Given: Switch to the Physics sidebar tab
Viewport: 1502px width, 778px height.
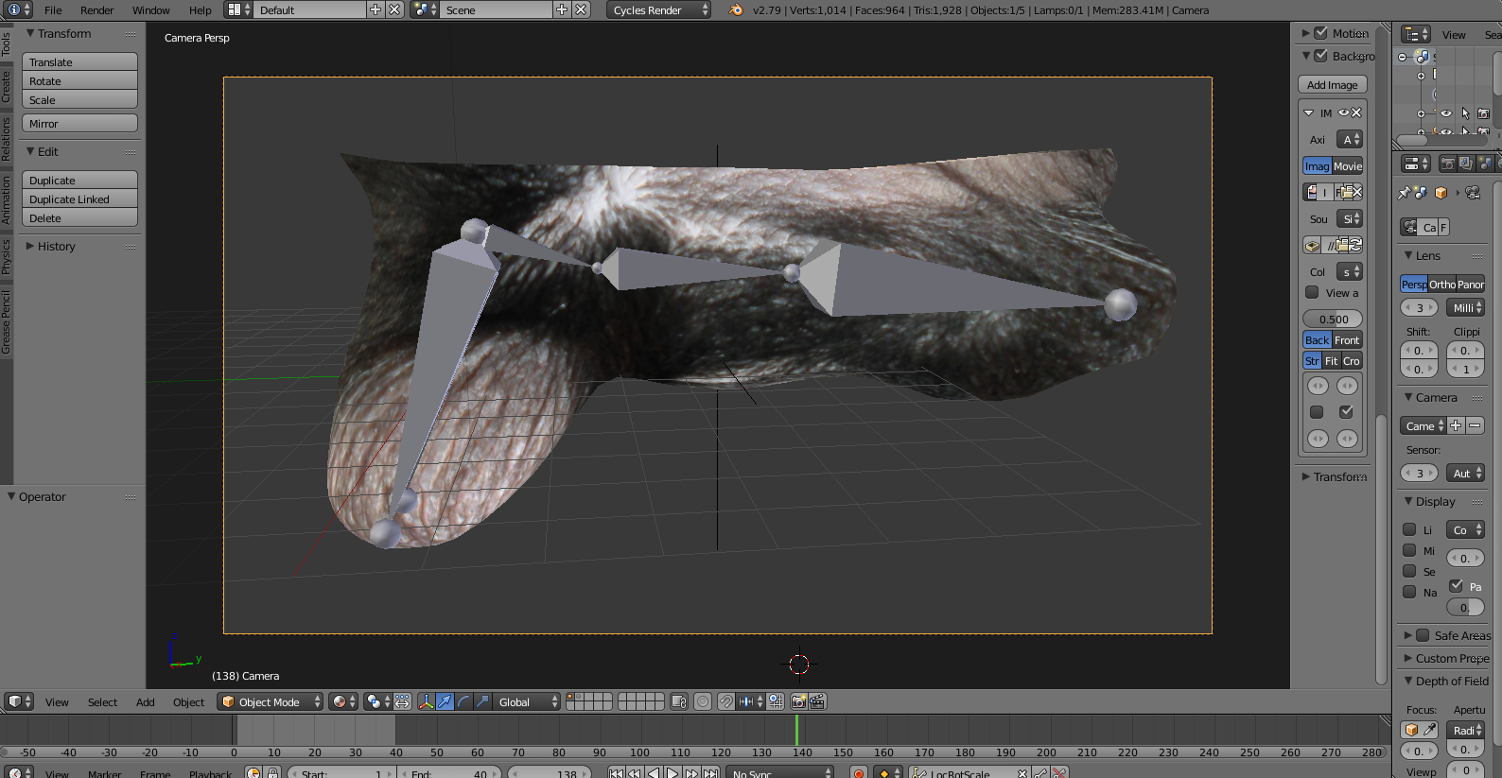Looking at the screenshot, I should click(x=6, y=255).
